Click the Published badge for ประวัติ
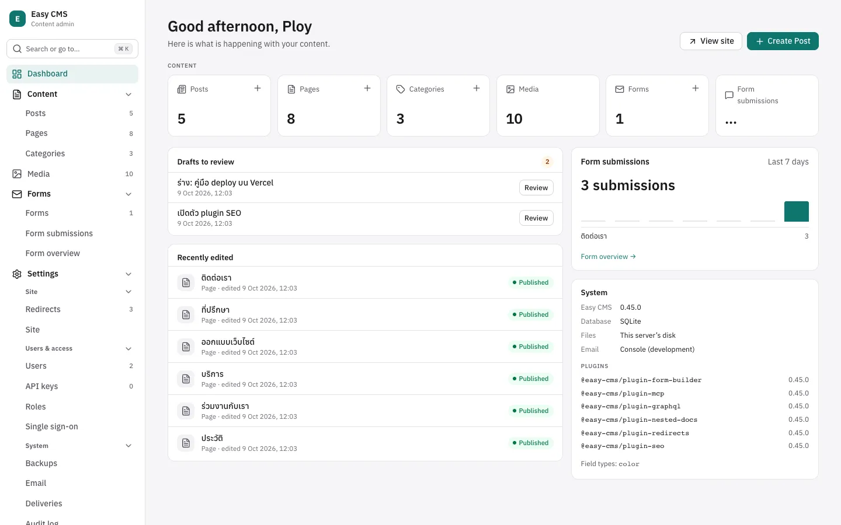Image resolution: width=841 pixels, height=525 pixels. pos(530,443)
